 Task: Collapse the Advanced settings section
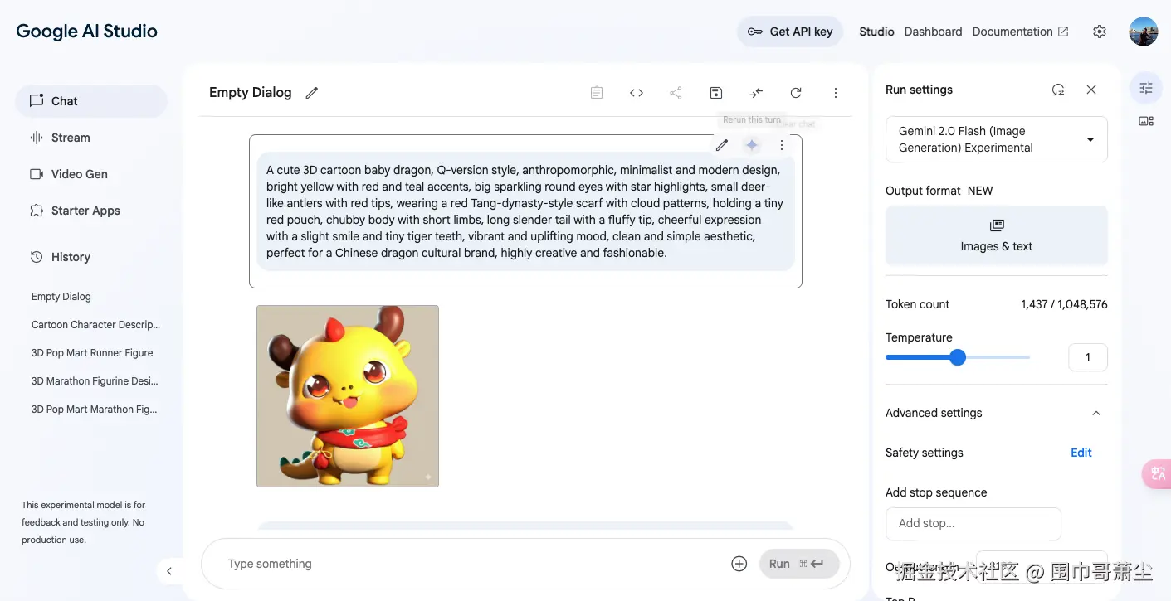(1096, 412)
